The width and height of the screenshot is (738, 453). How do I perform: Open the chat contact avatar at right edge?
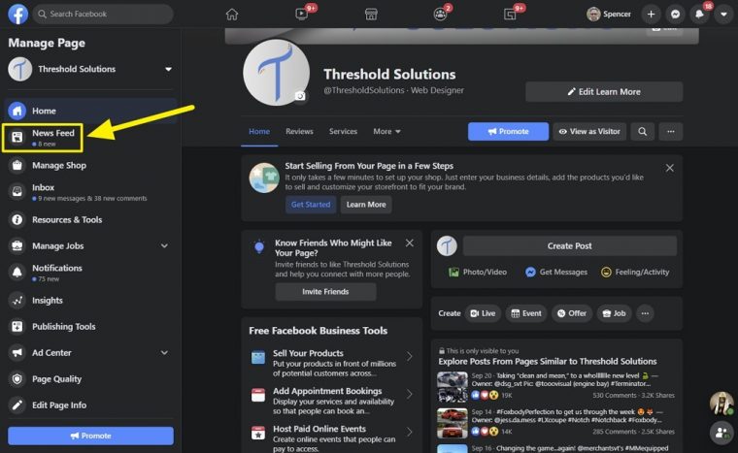point(721,403)
